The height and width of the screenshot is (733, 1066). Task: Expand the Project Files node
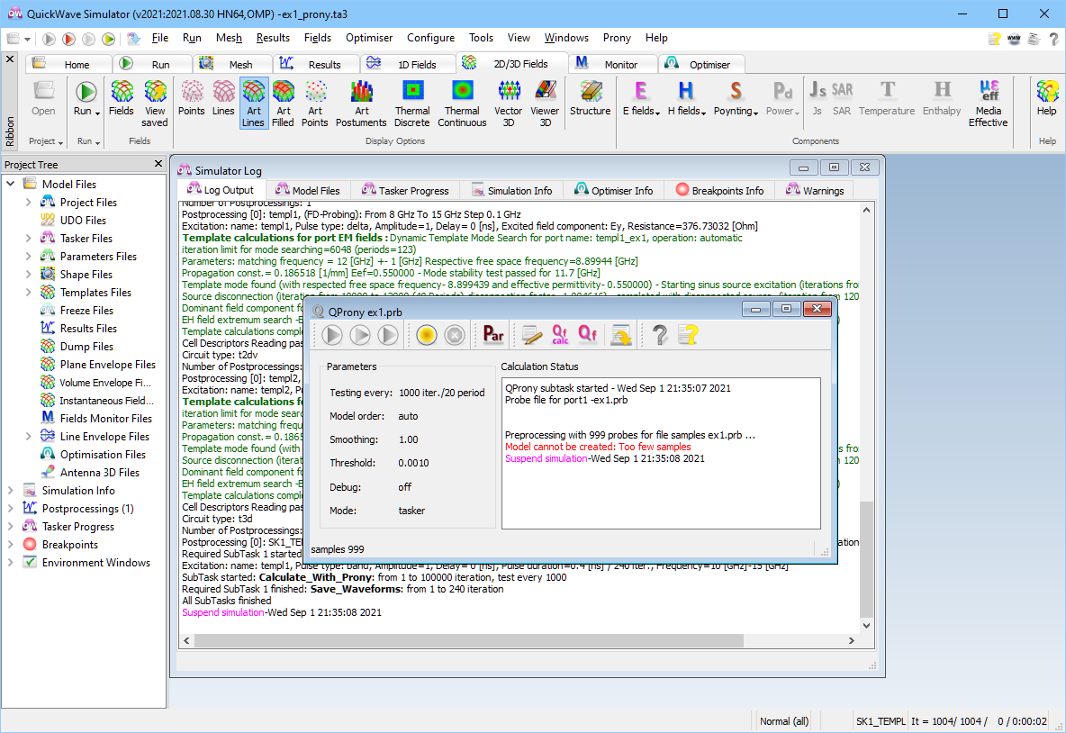pyautogui.click(x=29, y=202)
